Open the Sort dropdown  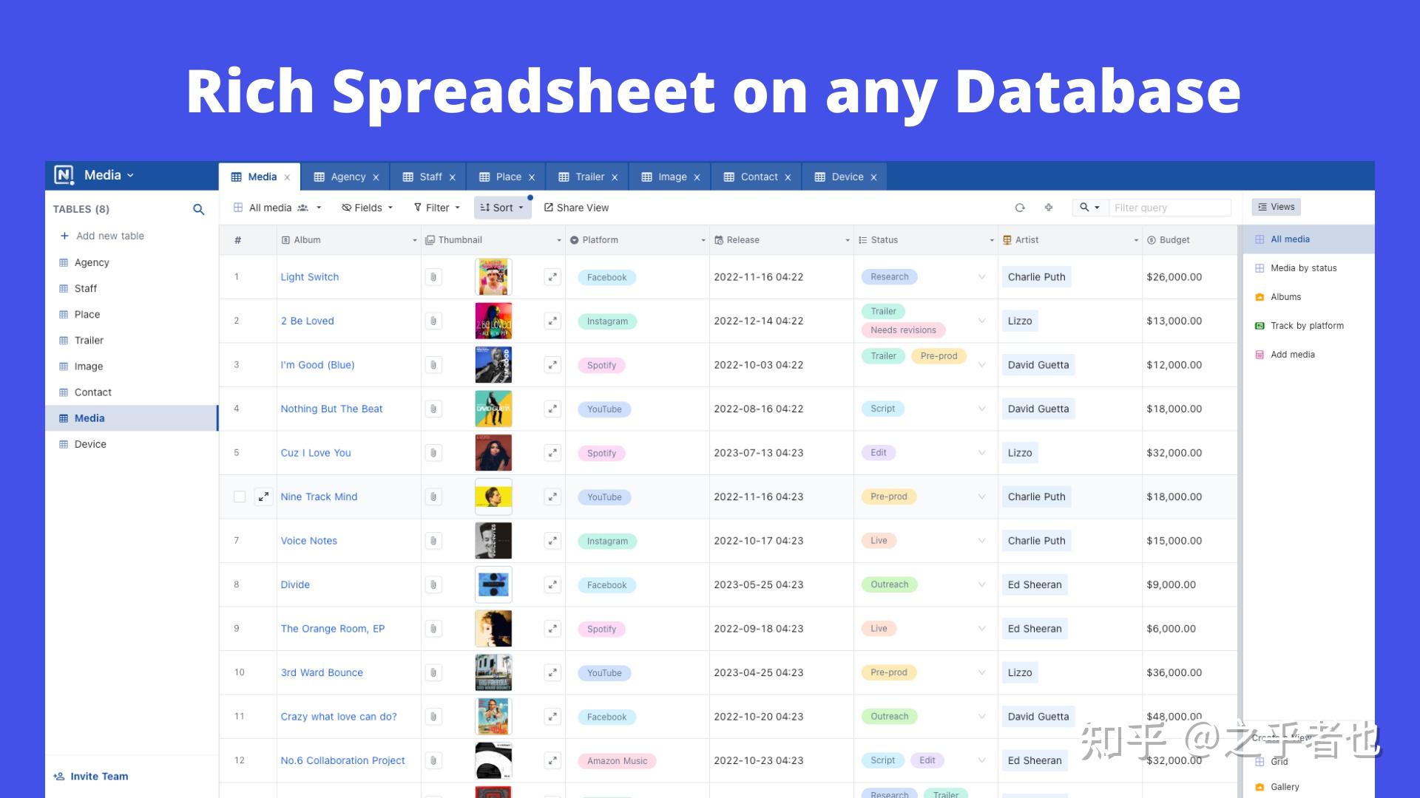(x=502, y=208)
